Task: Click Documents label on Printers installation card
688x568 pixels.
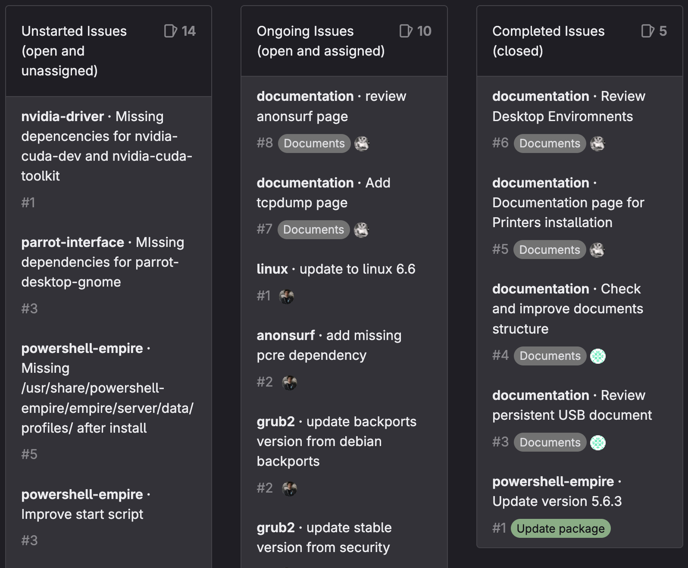Action: tap(549, 250)
